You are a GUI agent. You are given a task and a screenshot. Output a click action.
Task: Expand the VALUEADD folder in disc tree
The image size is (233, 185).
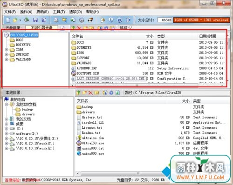tap(7, 59)
